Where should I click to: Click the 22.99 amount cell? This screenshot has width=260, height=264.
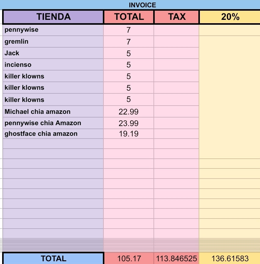[x=129, y=112]
